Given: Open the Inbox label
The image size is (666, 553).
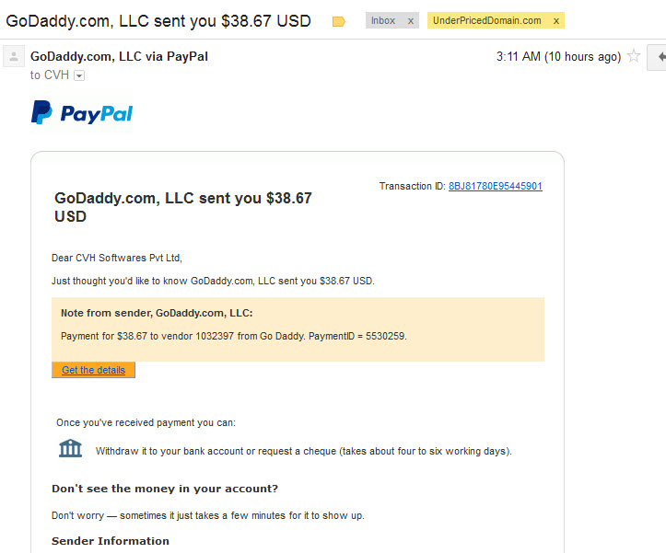Looking at the screenshot, I should point(383,20).
